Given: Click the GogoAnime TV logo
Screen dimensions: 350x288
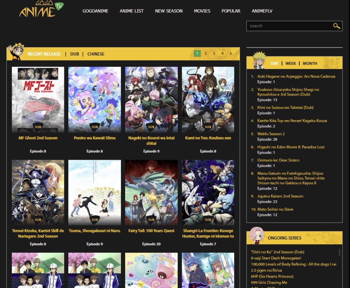Looking at the screenshot, I should (x=38, y=10).
